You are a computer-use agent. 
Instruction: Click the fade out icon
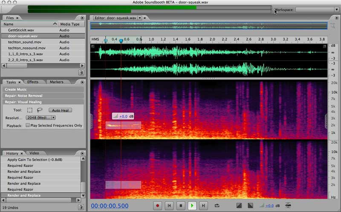pyautogui.click(x=250, y=206)
